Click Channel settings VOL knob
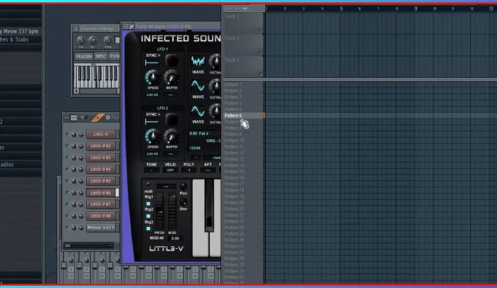Image resolution: width=497 pixels, height=288 pixels. point(92,40)
